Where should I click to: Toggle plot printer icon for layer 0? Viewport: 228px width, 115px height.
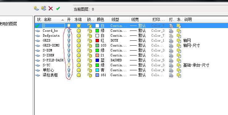pyautogui.click(x=171, y=26)
